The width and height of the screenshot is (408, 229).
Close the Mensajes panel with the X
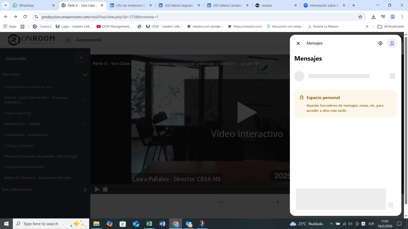pyautogui.click(x=298, y=43)
